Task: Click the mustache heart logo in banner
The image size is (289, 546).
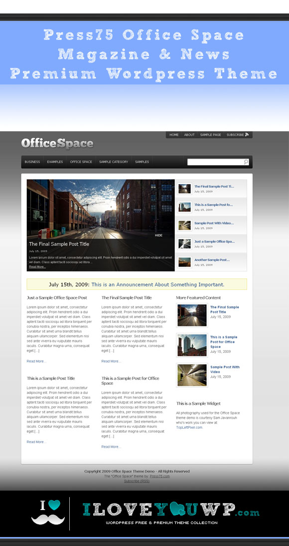Action: click(x=48, y=513)
